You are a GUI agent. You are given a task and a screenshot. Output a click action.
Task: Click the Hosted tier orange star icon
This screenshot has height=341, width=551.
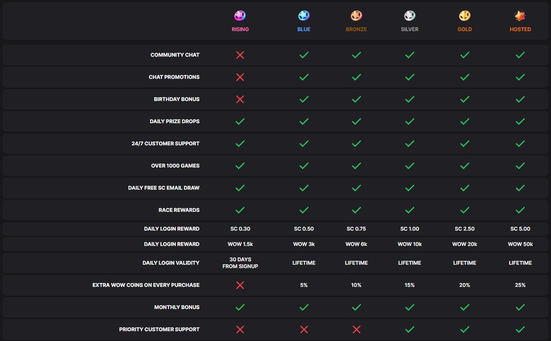click(520, 16)
